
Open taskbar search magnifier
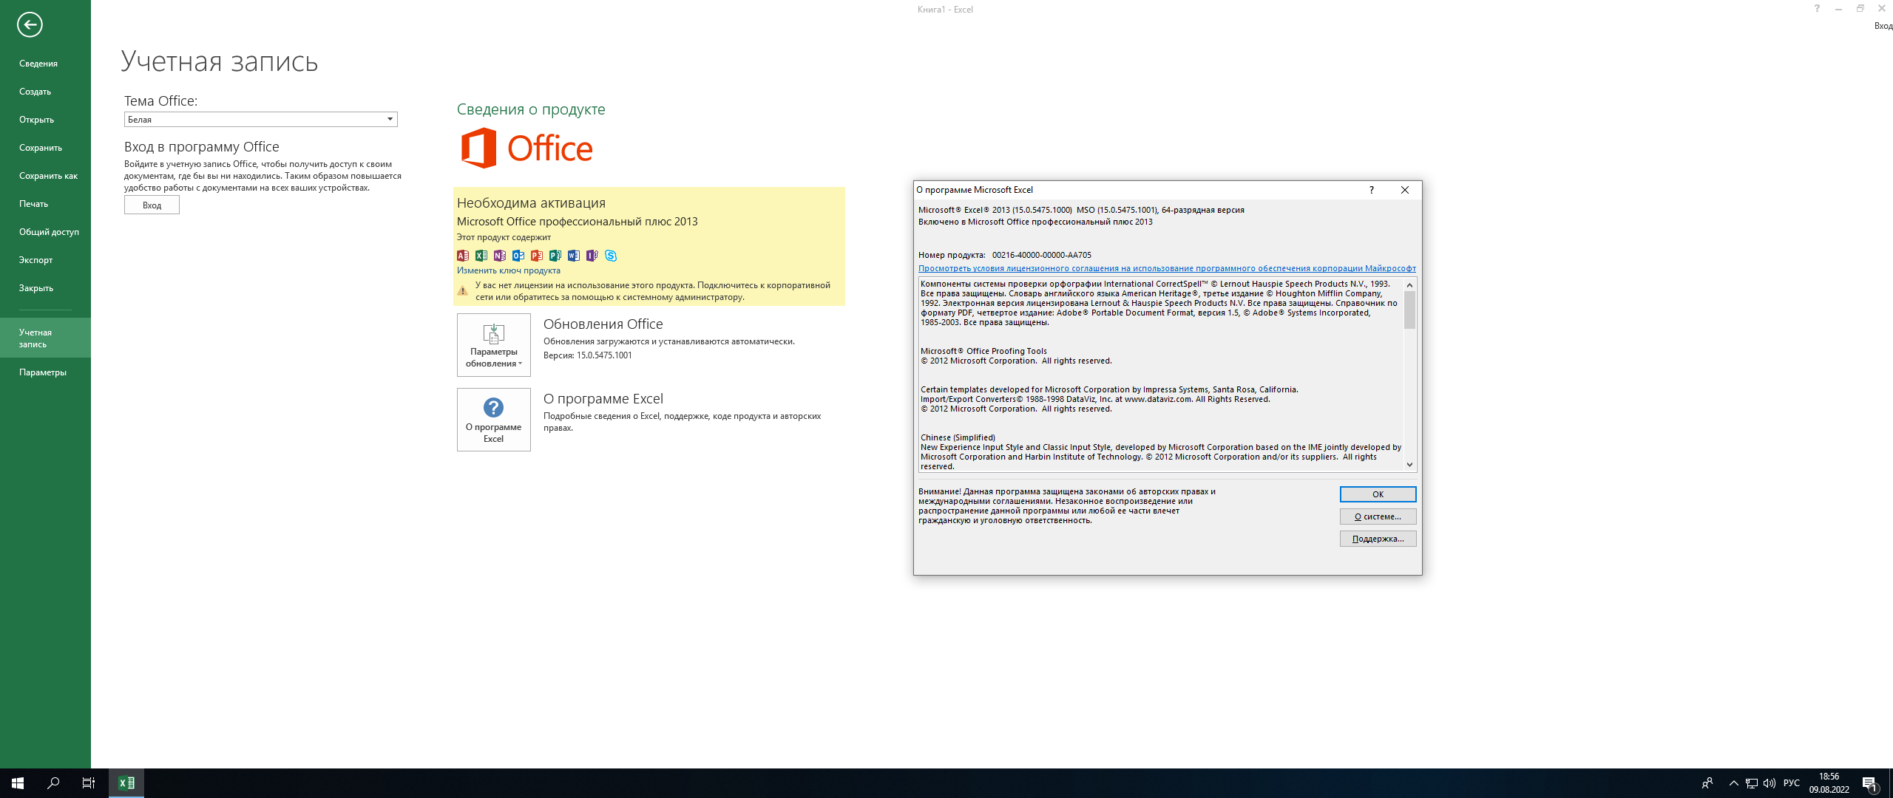point(53,783)
